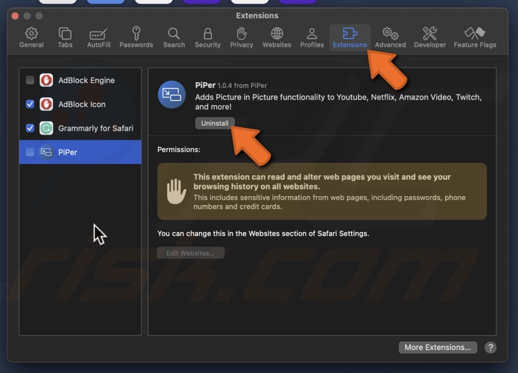Open the Privacy settings pane
518x373 pixels.
(x=241, y=37)
